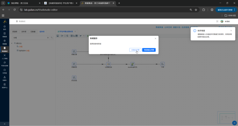Image resolution: width=238 pixels, height=126 pixels.
Task: Select the 考勤类型 node on canvas
Action: click(x=74, y=64)
